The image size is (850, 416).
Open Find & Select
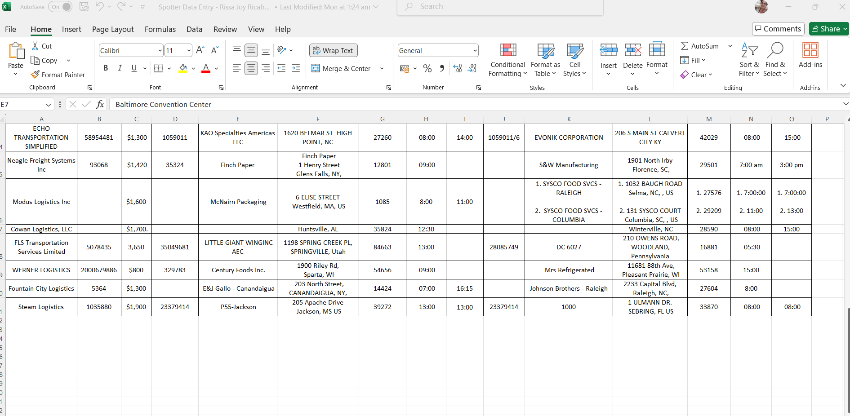click(x=775, y=59)
